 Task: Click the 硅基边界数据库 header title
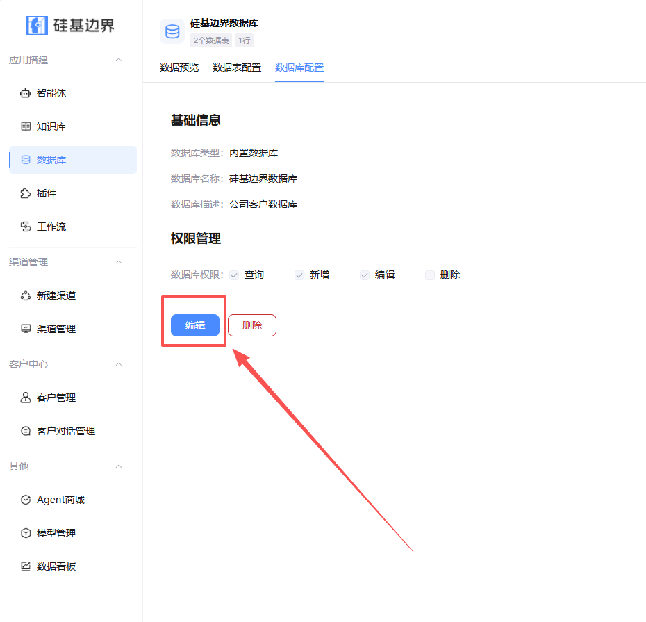pyautogui.click(x=224, y=24)
